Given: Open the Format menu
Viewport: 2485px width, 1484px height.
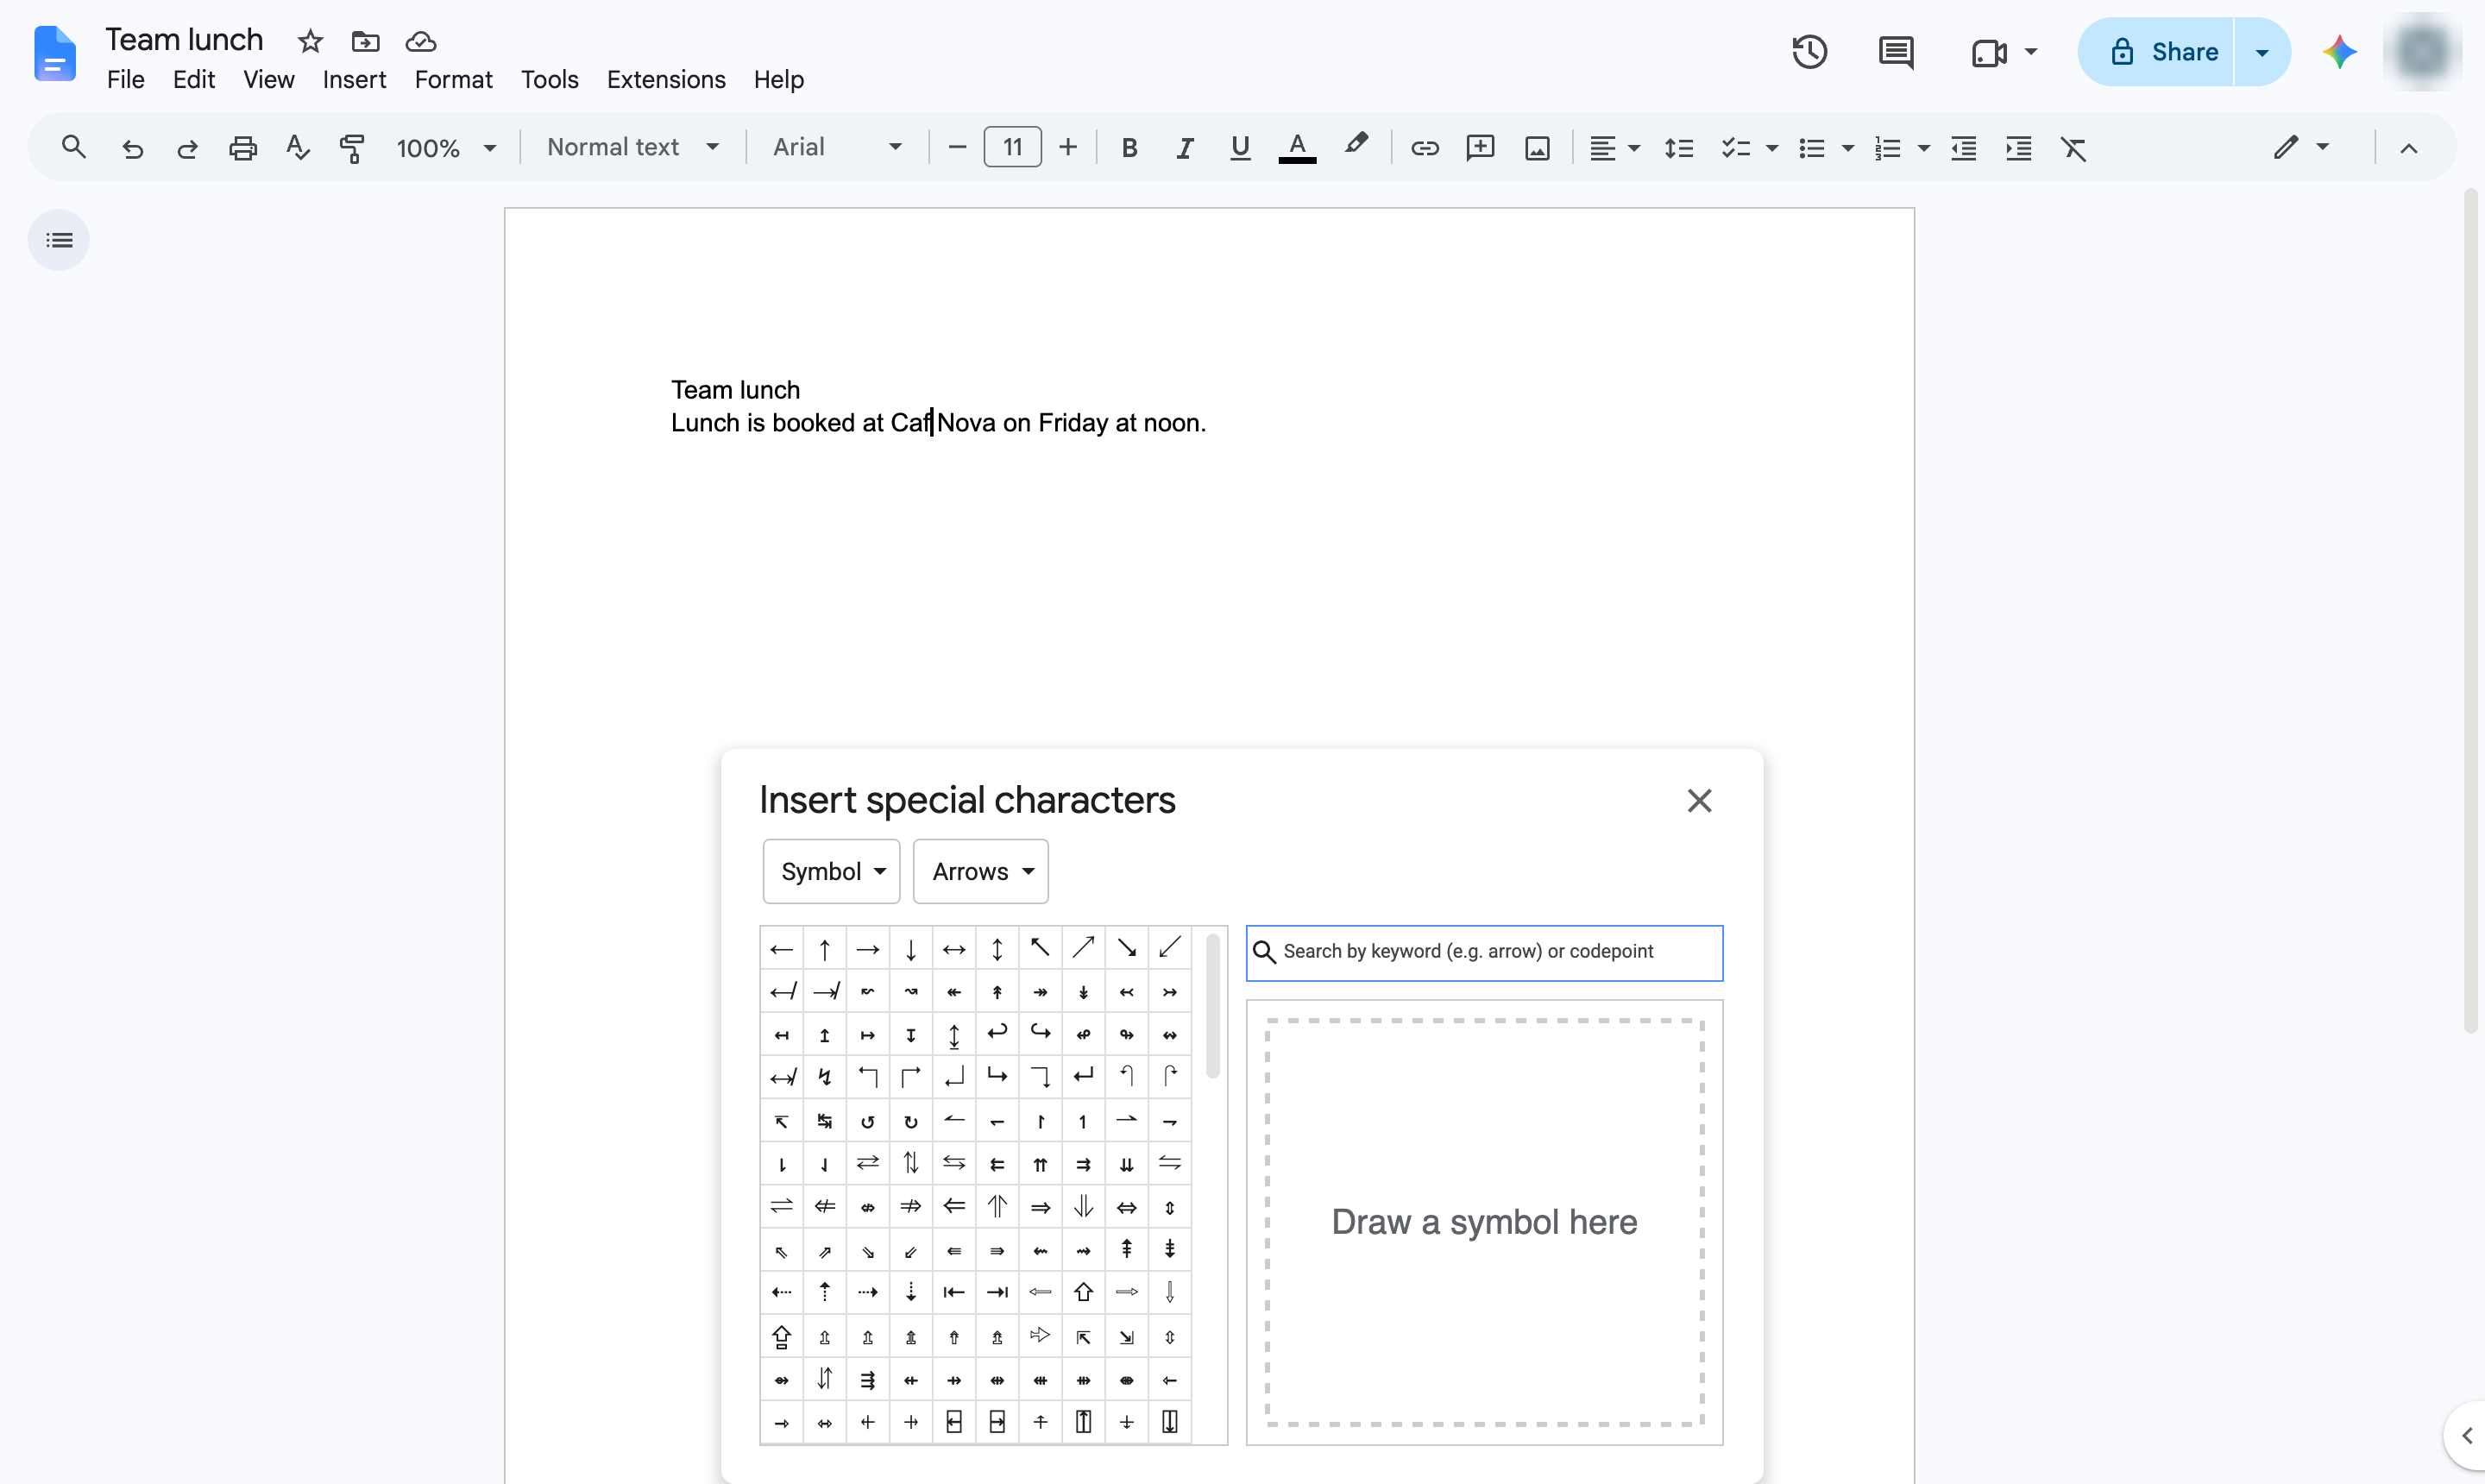Looking at the screenshot, I should coord(453,80).
